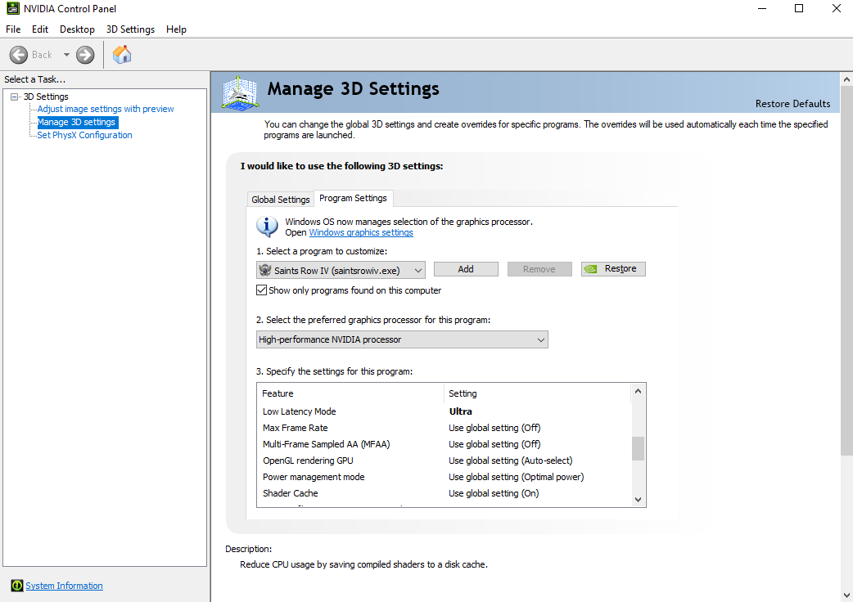This screenshot has height=602, width=853.
Task: Open the back history dropdown arrow
Action: tap(66, 55)
